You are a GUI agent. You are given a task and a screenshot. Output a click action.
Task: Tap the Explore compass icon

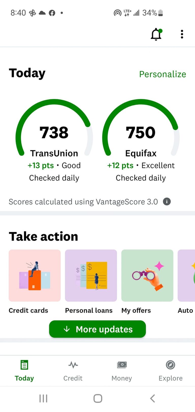click(x=171, y=365)
